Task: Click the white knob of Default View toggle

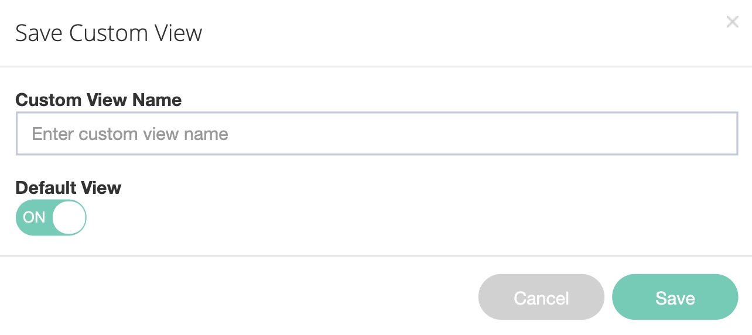Action: click(x=69, y=217)
